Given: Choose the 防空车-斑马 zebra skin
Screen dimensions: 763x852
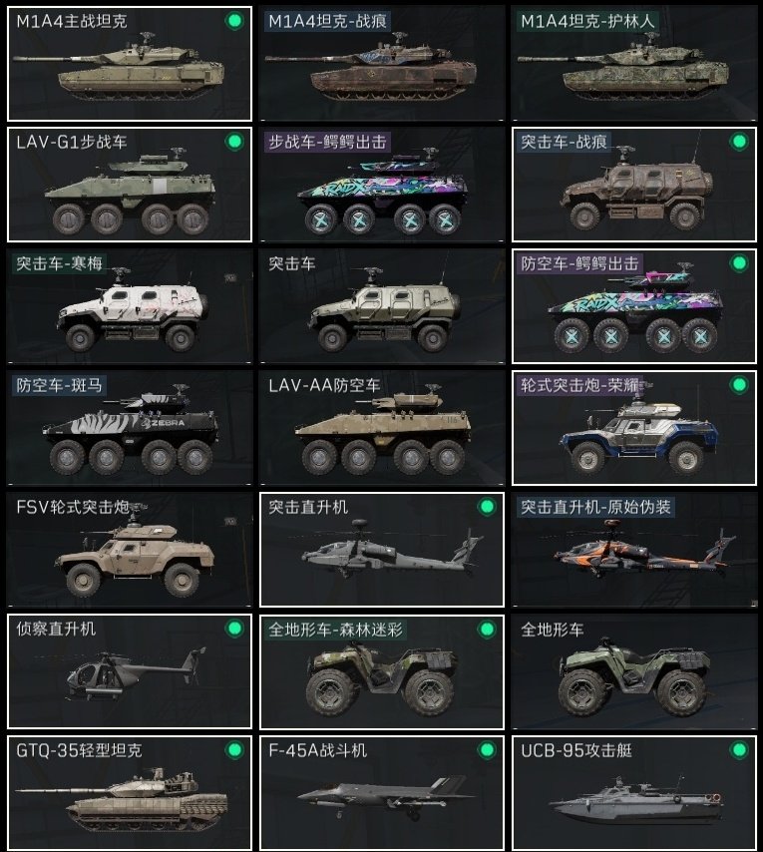Looking at the screenshot, I should [130, 428].
